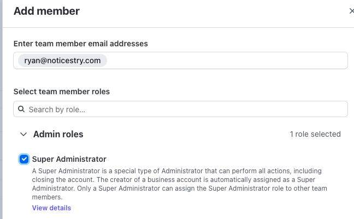The height and width of the screenshot is (219, 354).
Task: Click the magnifier icon in role search
Action: [21, 109]
